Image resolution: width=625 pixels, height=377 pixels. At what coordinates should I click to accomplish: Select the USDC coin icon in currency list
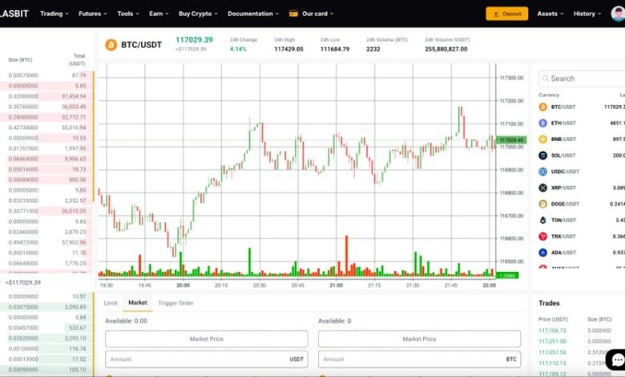[x=543, y=172]
